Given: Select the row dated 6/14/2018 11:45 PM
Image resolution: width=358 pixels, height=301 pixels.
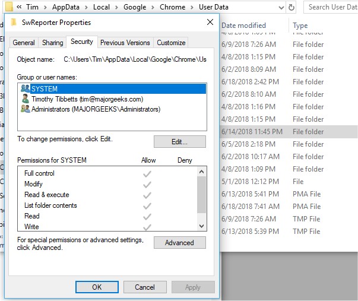Looking at the screenshot, I should coord(289,132).
